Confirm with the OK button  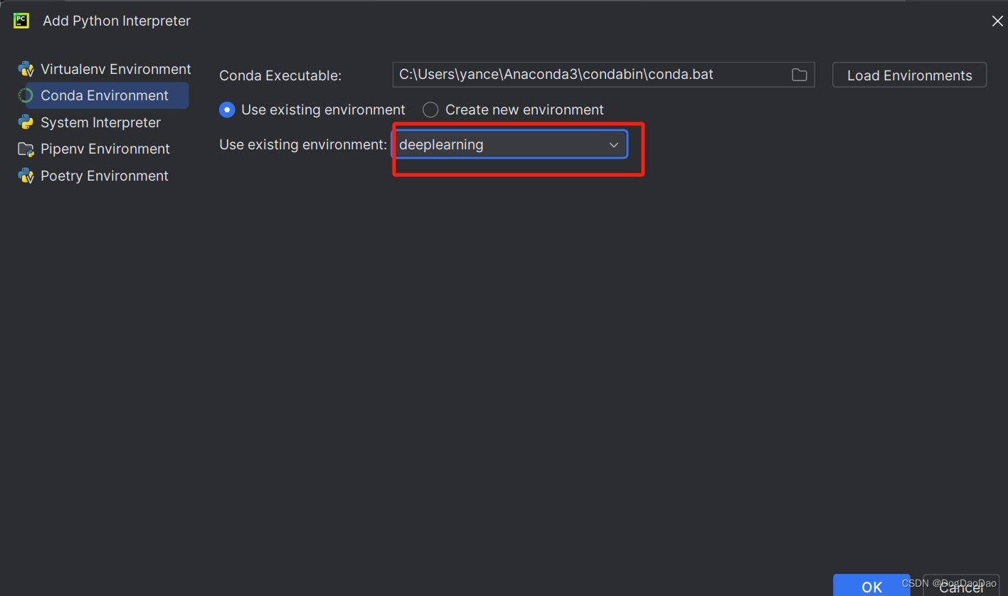click(x=871, y=585)
